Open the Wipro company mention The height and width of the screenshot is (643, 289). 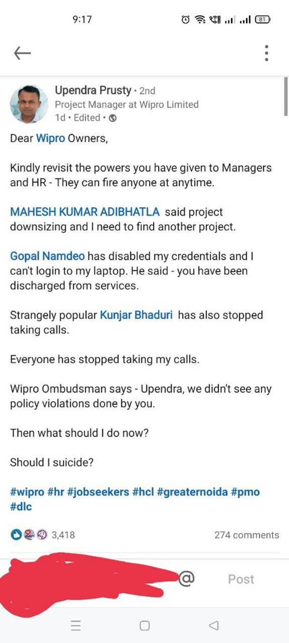(x=50, y=138)
